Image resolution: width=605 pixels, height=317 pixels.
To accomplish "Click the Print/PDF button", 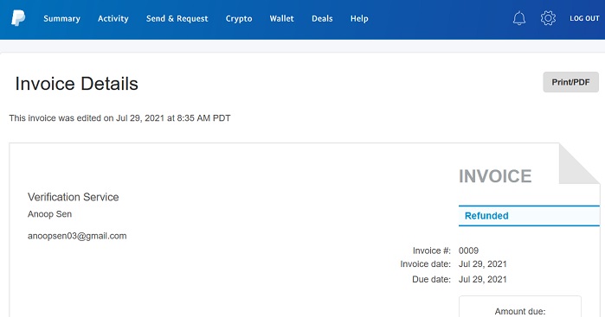I will coord(570,82).
